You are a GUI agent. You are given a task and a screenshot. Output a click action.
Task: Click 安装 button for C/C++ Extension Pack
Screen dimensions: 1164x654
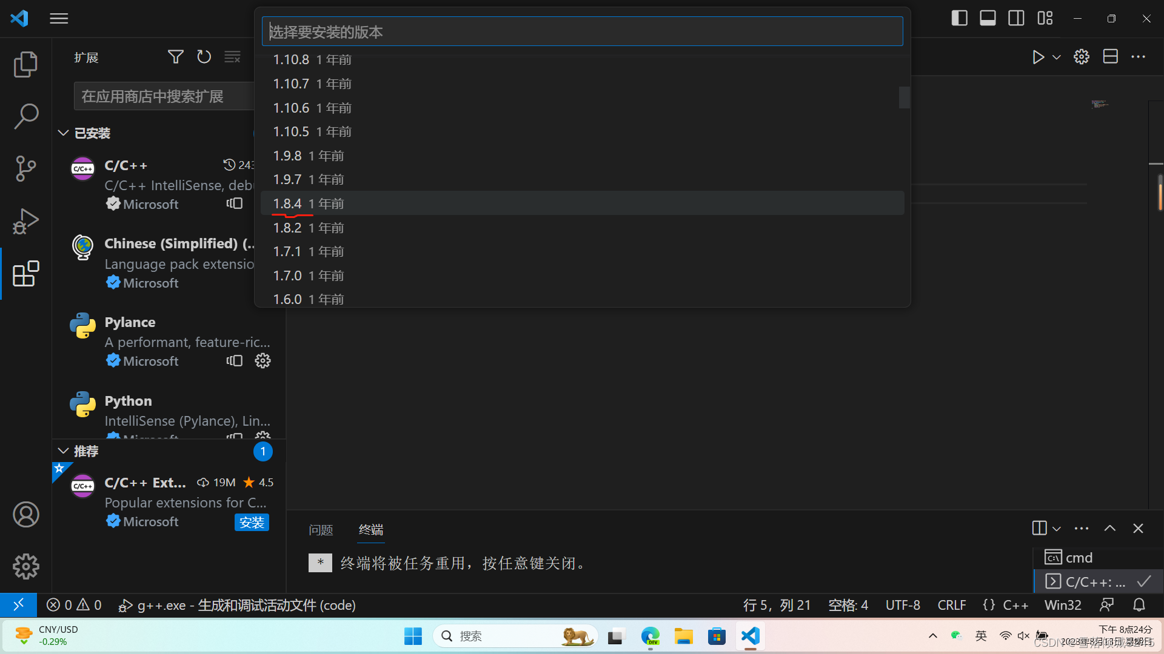tap(252, 522)
